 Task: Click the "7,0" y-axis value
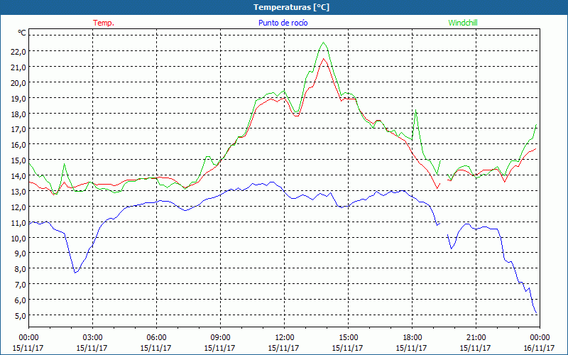tap(20, 285)
